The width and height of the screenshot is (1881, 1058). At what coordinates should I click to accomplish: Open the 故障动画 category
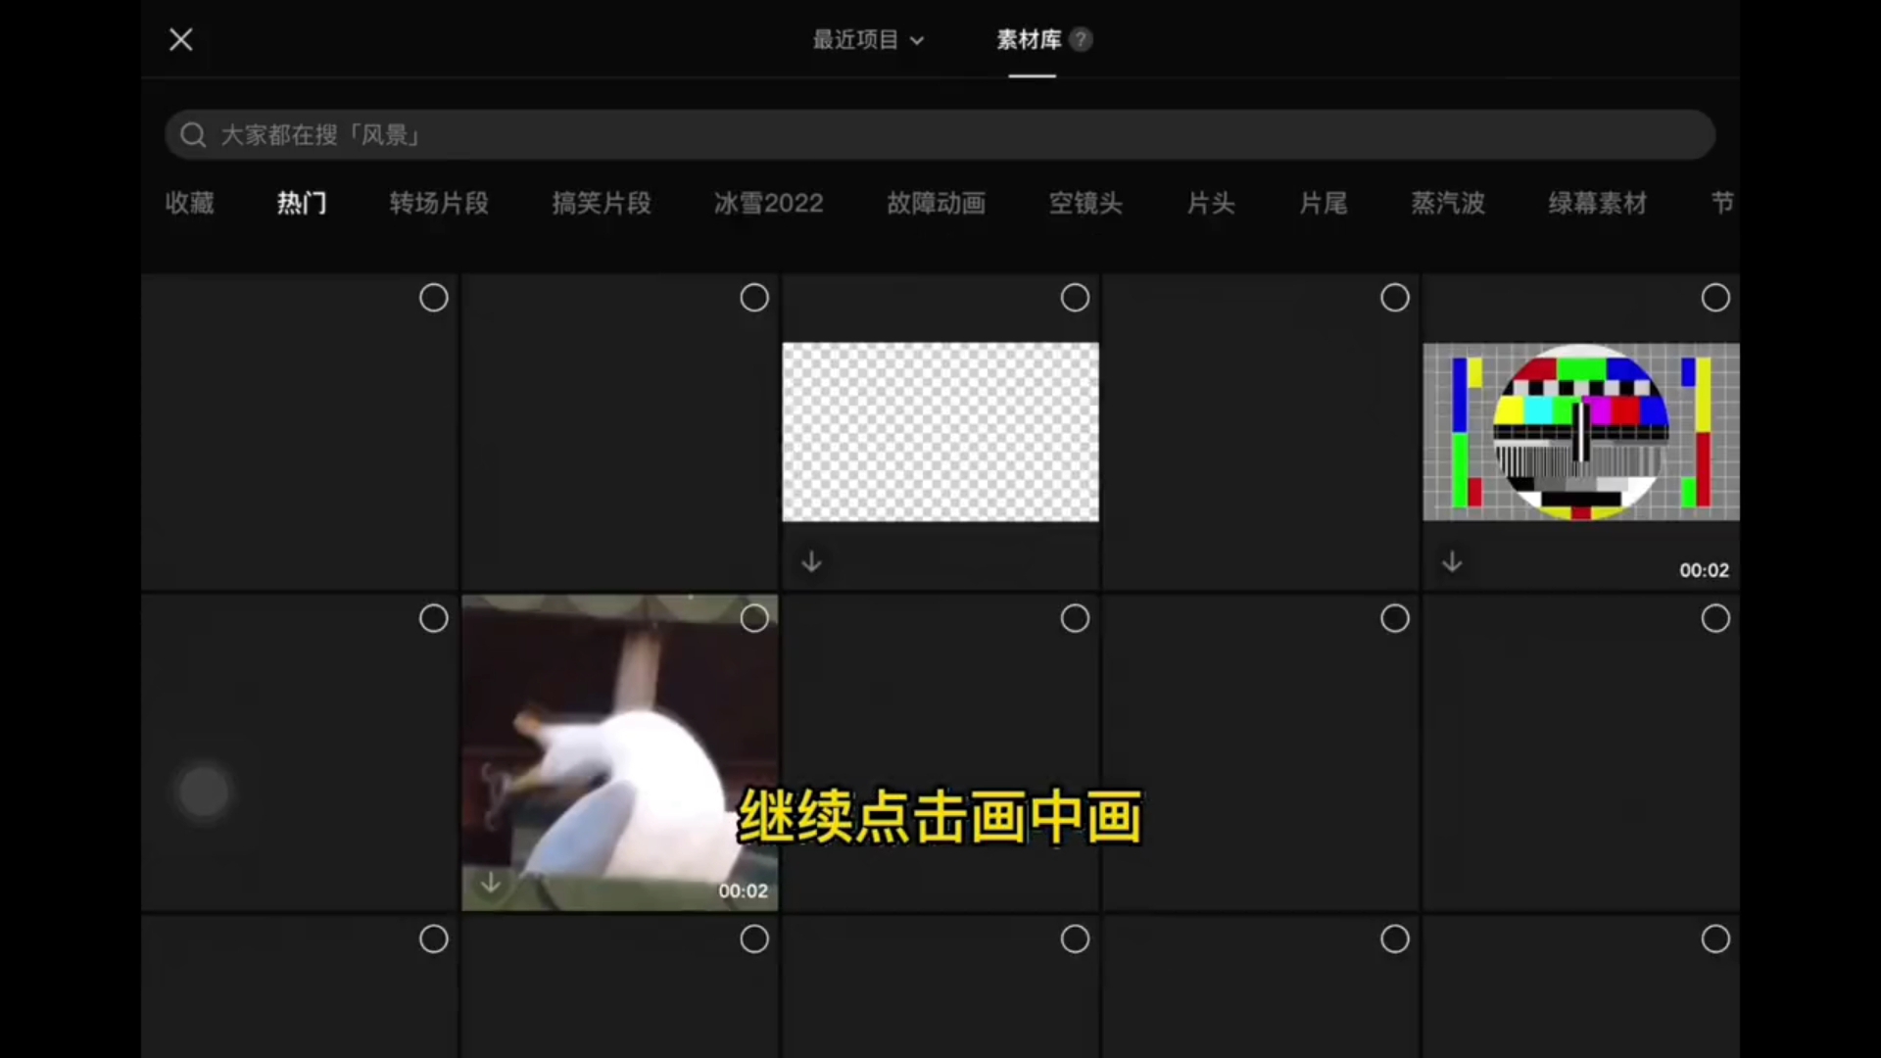click(936, 203)
